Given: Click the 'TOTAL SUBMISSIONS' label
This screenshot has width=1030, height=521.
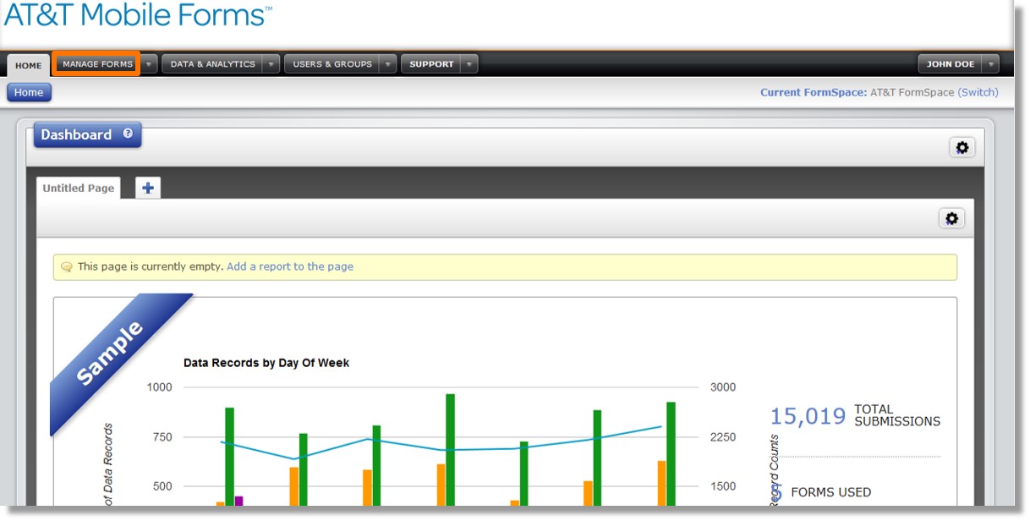Looking at the screenshot, I should pos(897,415).
